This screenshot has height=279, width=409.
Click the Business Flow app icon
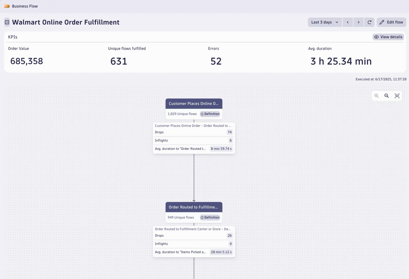click(x=7, y=6)
